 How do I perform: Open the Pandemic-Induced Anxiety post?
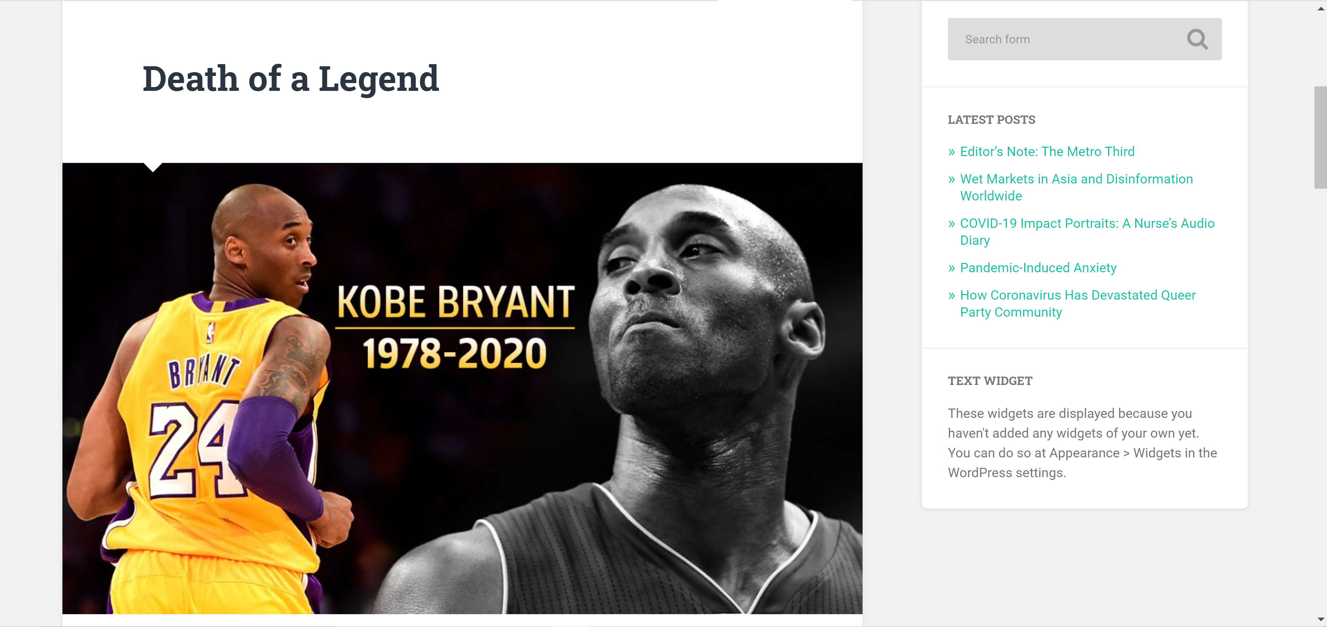(1037, 268)
